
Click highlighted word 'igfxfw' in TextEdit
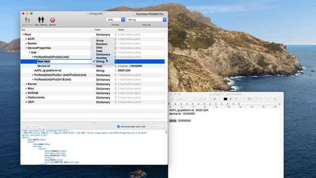pos(173,121)
